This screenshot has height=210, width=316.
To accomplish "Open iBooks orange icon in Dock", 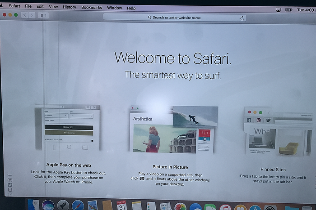I will (240, 208).
